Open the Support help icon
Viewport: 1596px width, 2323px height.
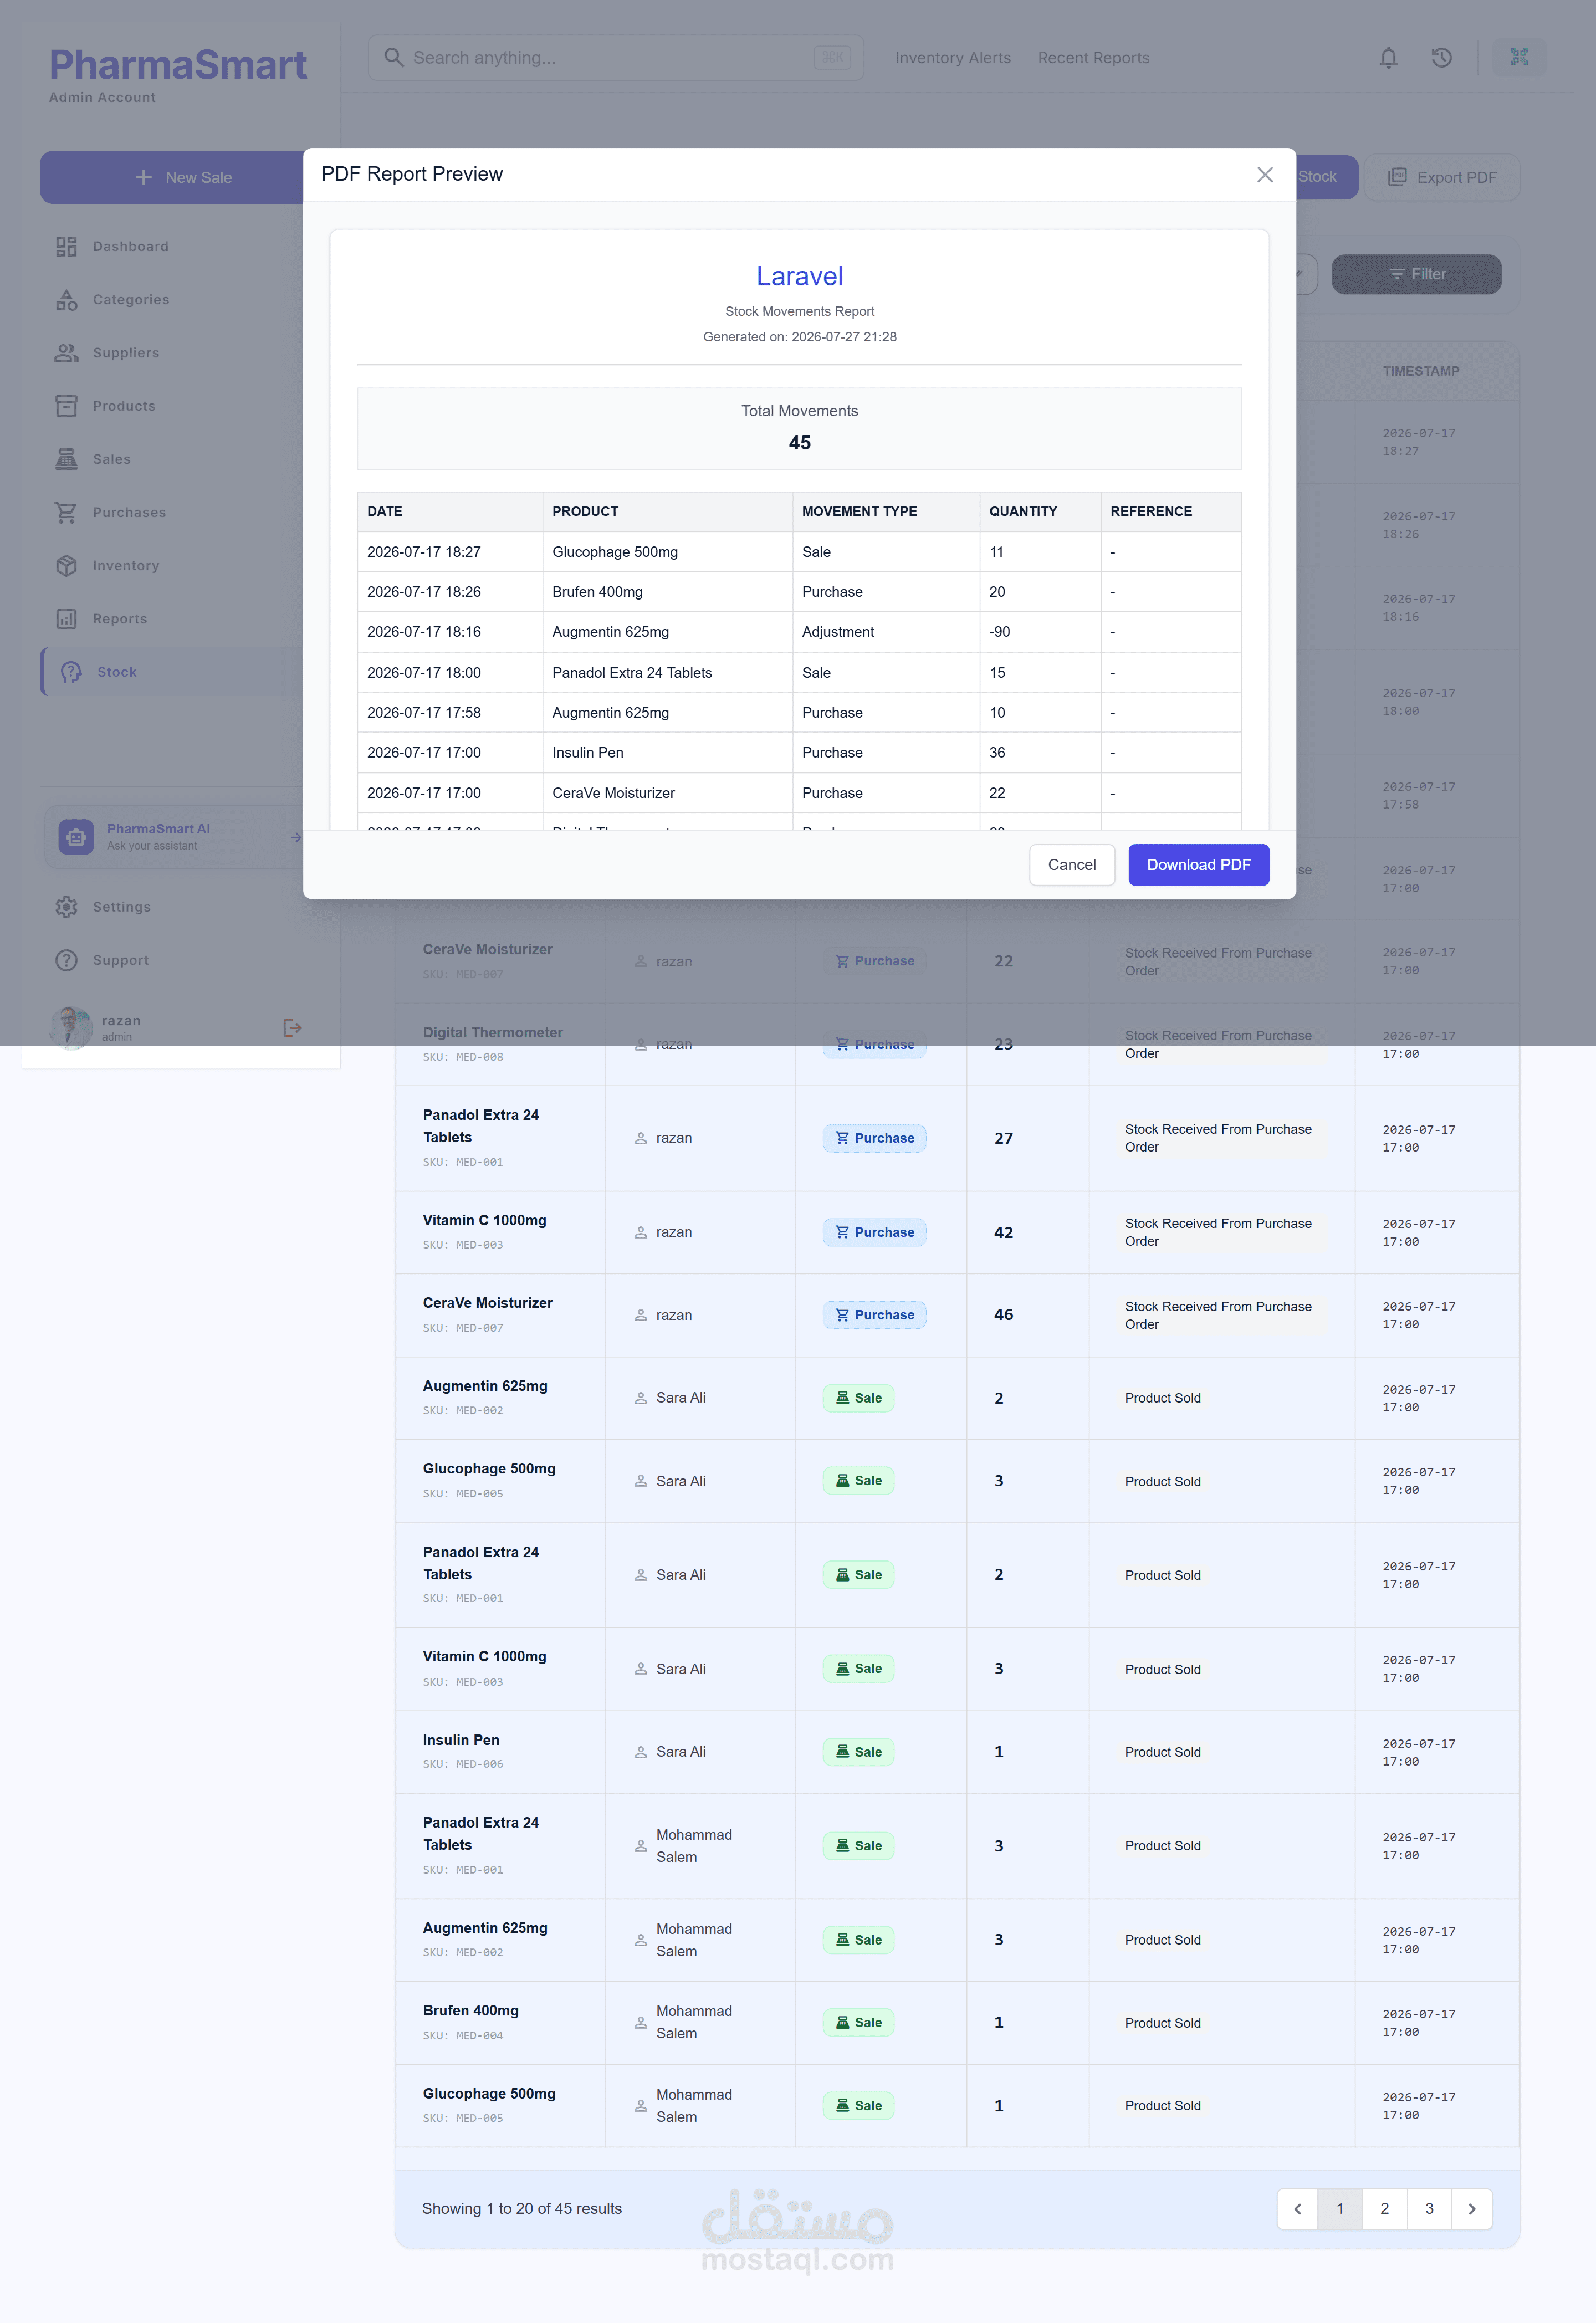(66, 960)
